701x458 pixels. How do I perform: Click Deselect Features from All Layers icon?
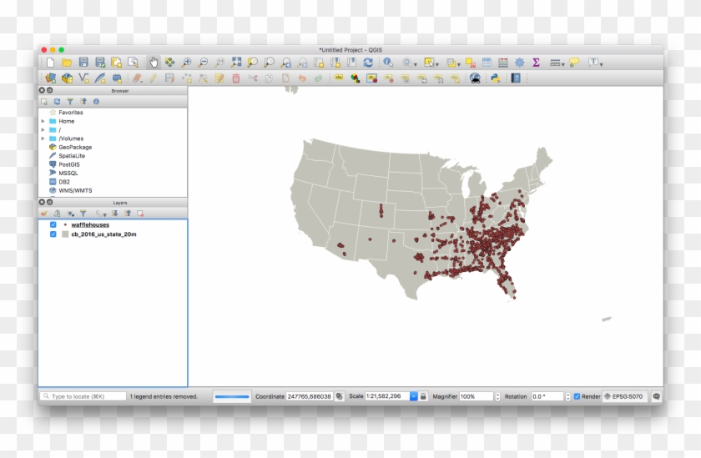pyautogui.click(x=471, y=63)
